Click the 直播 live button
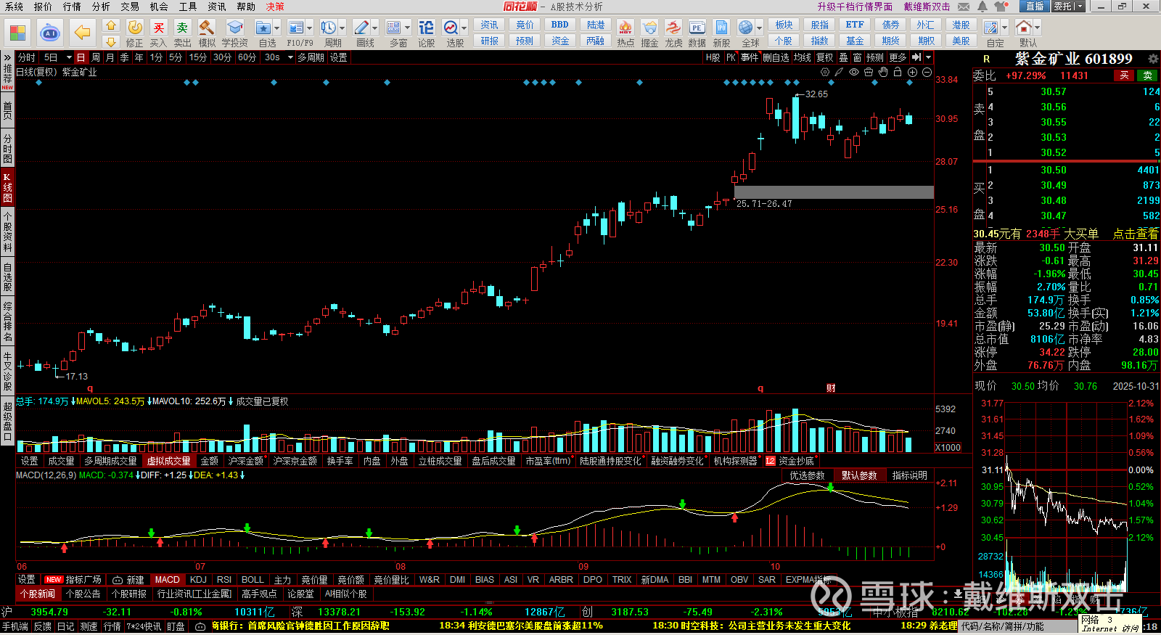The height and width of the screenshot is (635, 1161). click(x=1035, y=7)
